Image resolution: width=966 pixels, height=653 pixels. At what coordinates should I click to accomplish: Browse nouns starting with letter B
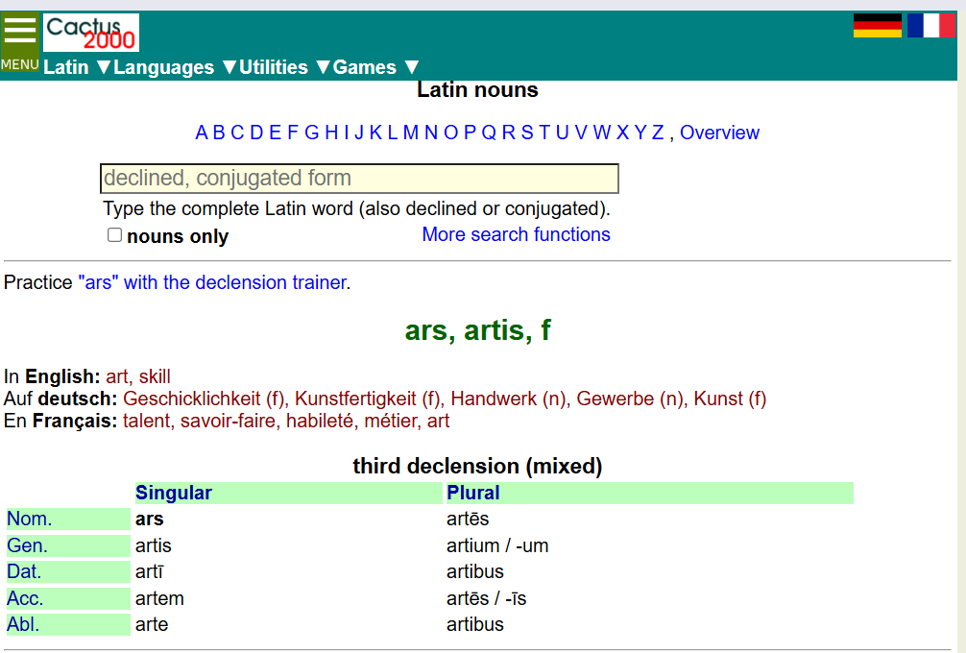[x=219, y=133]
